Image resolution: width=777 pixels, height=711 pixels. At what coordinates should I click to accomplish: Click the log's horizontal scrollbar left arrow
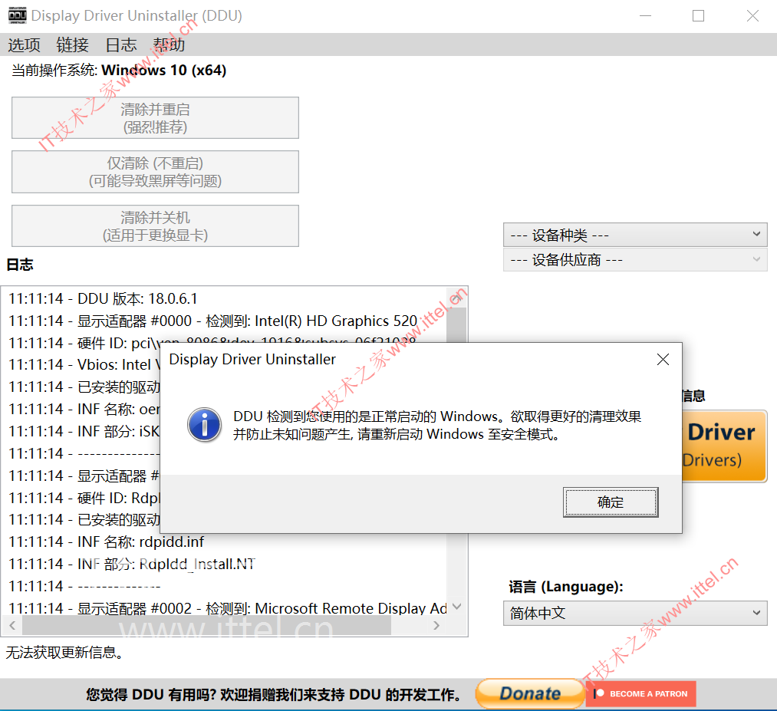tap(12, 625)
